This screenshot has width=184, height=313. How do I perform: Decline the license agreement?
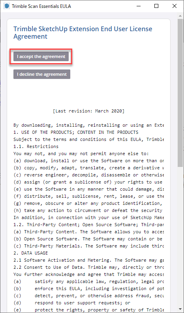[x=42, y=74]
